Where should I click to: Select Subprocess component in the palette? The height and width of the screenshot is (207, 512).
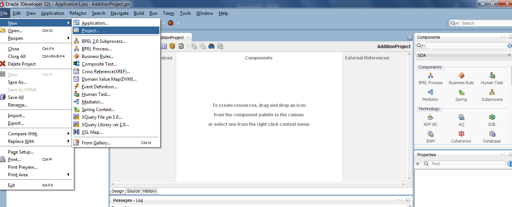[492, 96]
